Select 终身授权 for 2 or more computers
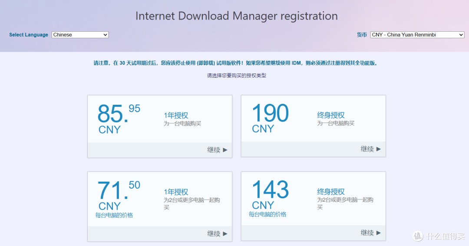Viewport: 469px width, 246px height. pos(331,192)
